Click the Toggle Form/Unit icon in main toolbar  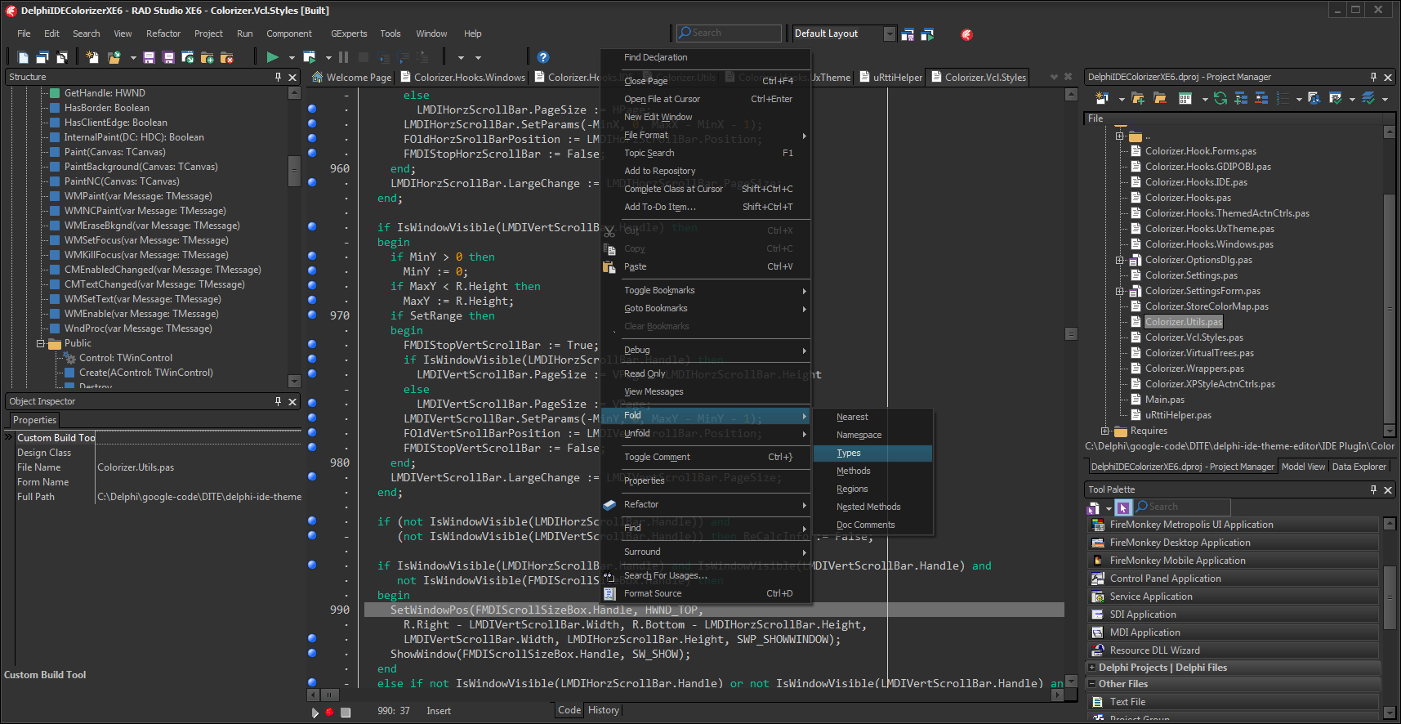tap(62, 57)
